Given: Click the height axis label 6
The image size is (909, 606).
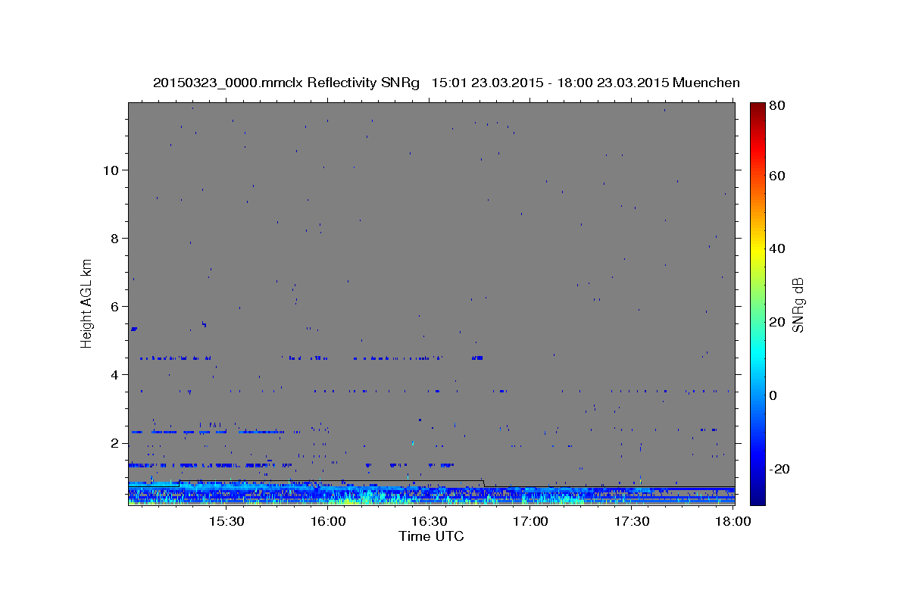Looking at the screenshot, I should (x=114, y=306).
